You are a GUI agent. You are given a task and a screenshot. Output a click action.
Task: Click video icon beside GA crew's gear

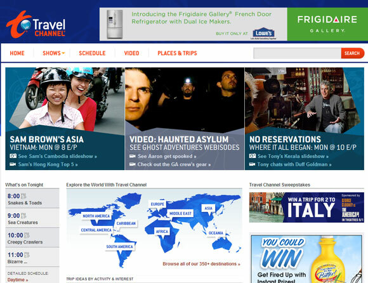[133, 164]
